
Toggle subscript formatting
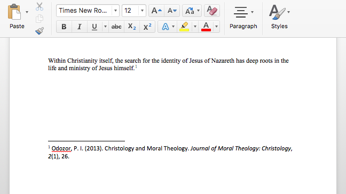tap(132, 27)
